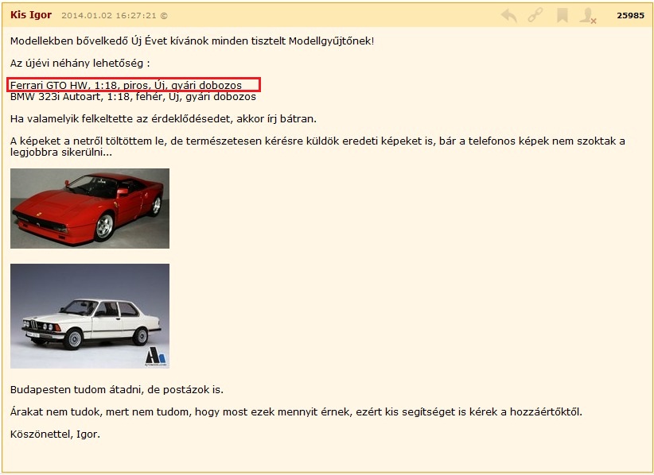Bookmark this post with the bookmark icon
654x475 pixels.
coord(562,15)
